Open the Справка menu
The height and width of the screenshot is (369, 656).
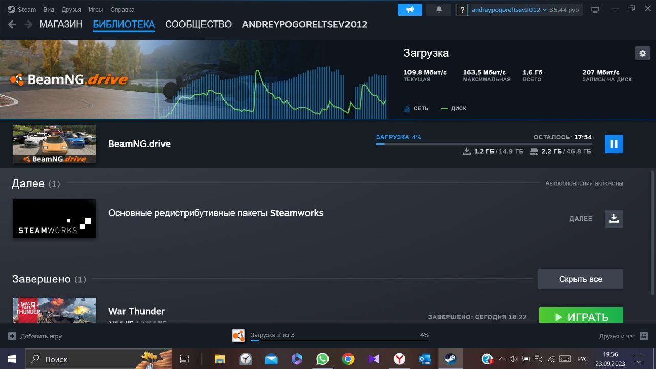(122, 10)
